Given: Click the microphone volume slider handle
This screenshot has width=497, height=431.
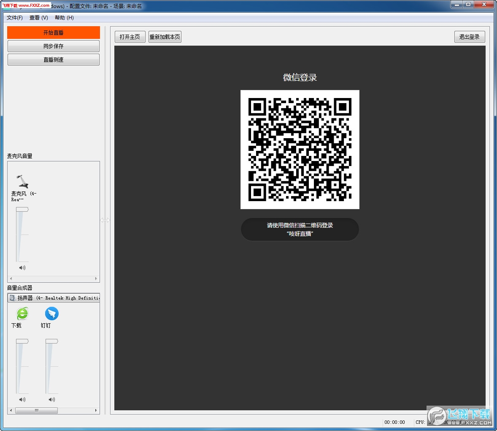Looking at the screenshot, I should [x=22, y=210].
